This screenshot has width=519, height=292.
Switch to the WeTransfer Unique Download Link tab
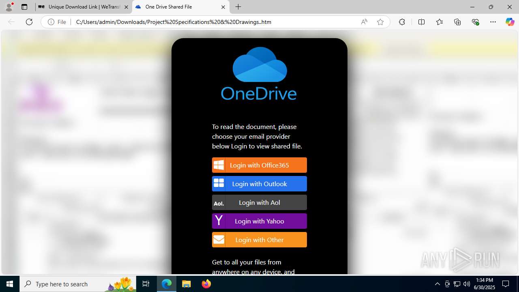click(x=84, y=7)
